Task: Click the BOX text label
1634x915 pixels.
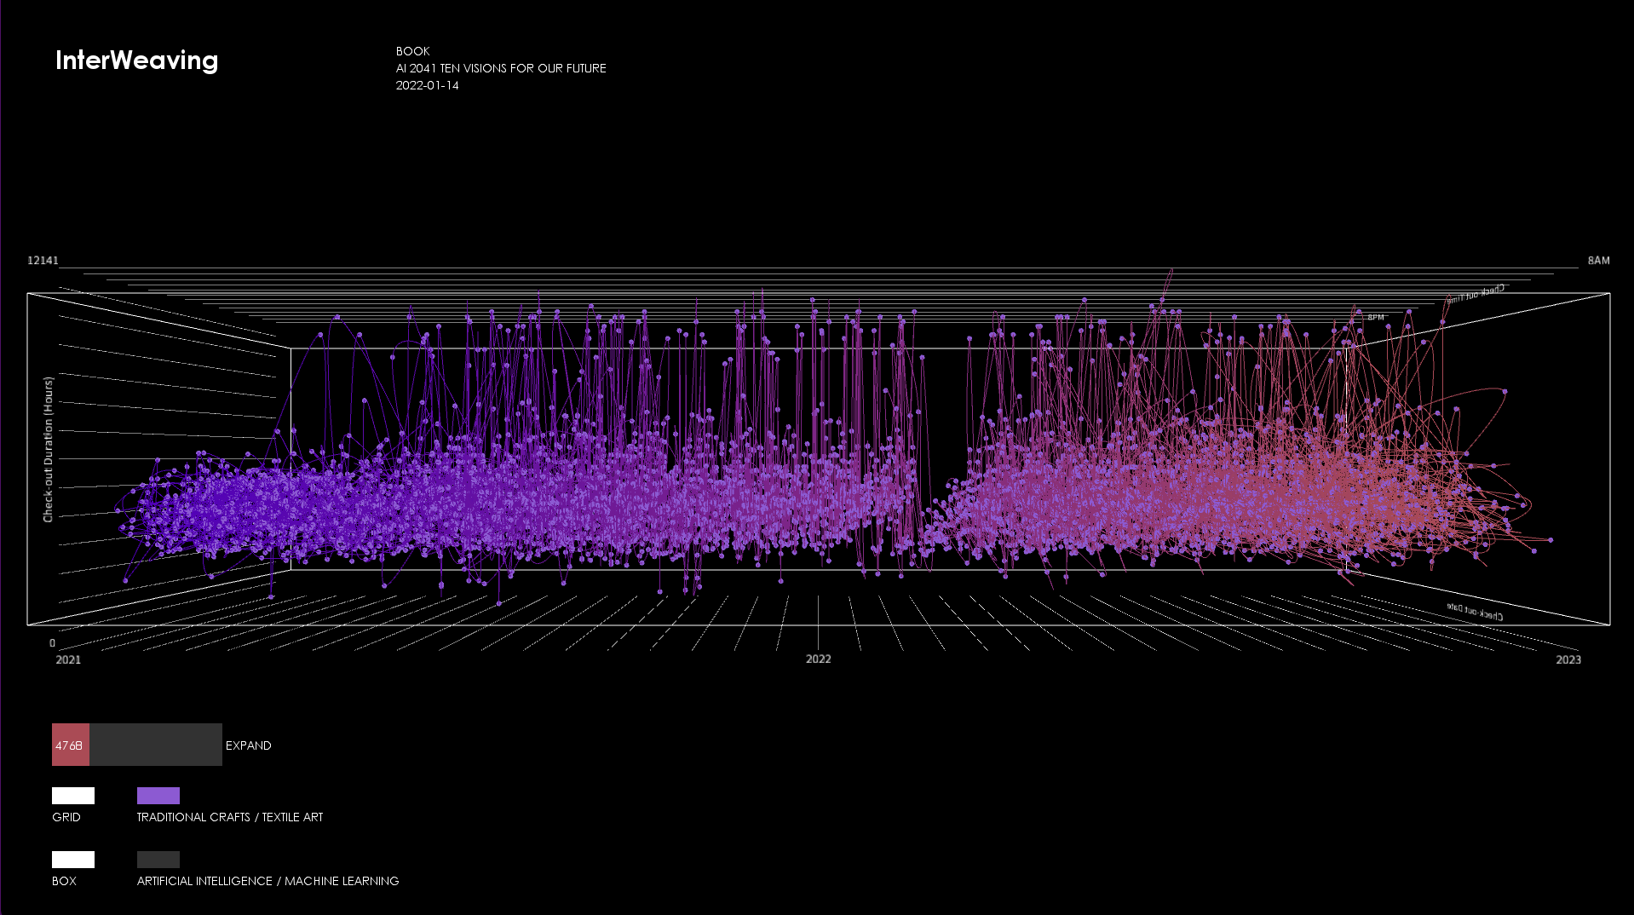Action: click(64, 881)
